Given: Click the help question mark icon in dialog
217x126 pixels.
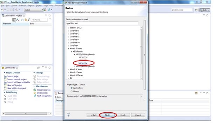Looking at the screenshot, I should click(x=68, y=115).
